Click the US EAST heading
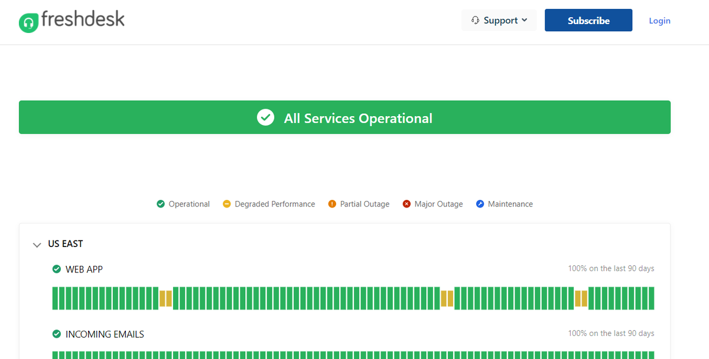Image resolution: width=709 pixels, height=359 pixels. 66,243
